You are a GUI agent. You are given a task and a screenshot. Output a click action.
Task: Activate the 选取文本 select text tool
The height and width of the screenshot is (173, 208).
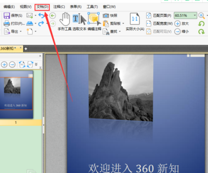[x=80, y=21]
